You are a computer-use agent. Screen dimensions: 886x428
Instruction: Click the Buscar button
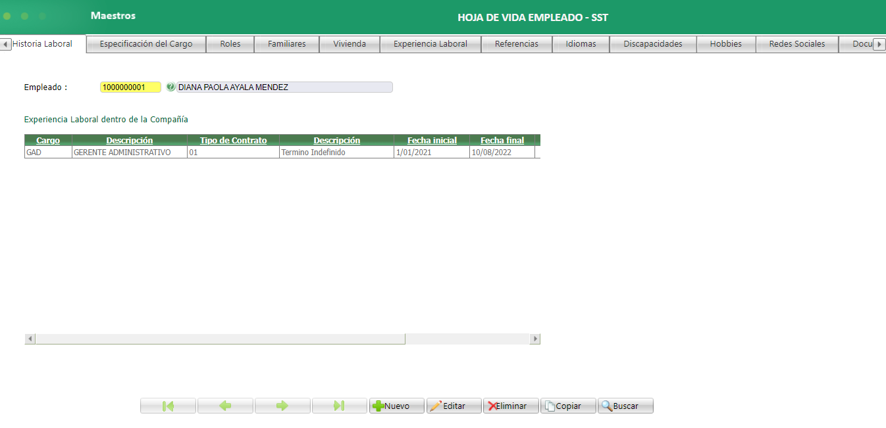coord(625,406)
